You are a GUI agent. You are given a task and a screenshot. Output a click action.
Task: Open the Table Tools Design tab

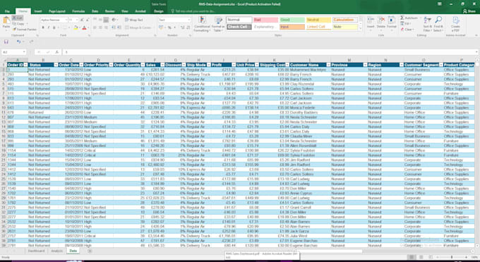159,11
